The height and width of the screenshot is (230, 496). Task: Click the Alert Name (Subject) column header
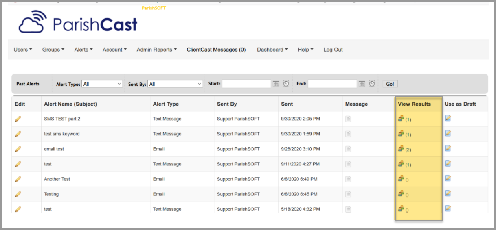70,104
